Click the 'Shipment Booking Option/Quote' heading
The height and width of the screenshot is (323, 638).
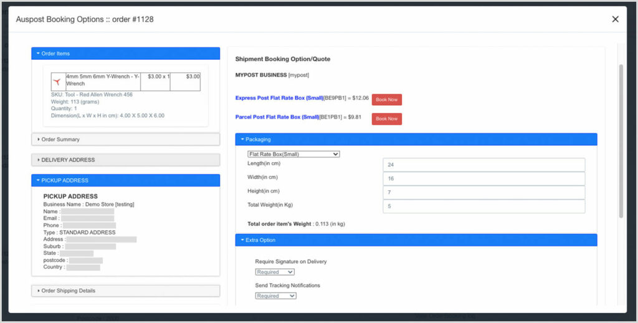coord(283,59)
